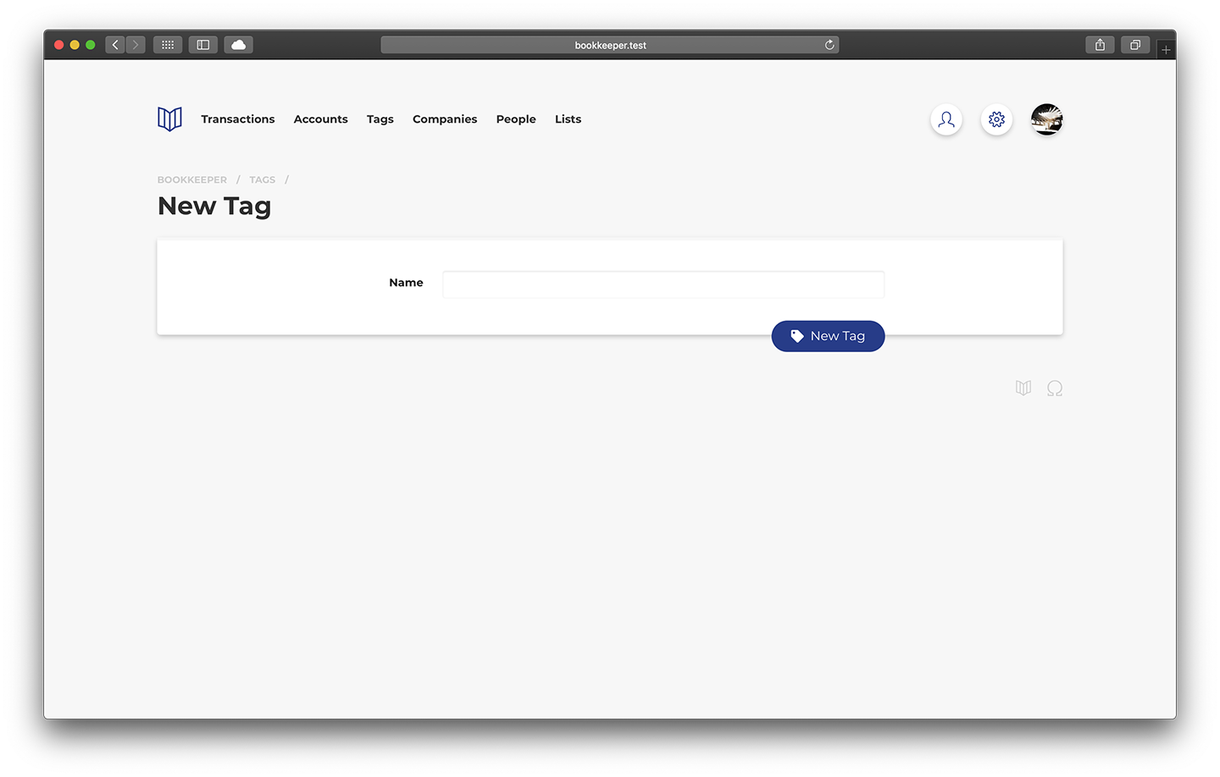Open the Tags nav item
This screenshot has width=1220, height=777.
coord(380,119)
